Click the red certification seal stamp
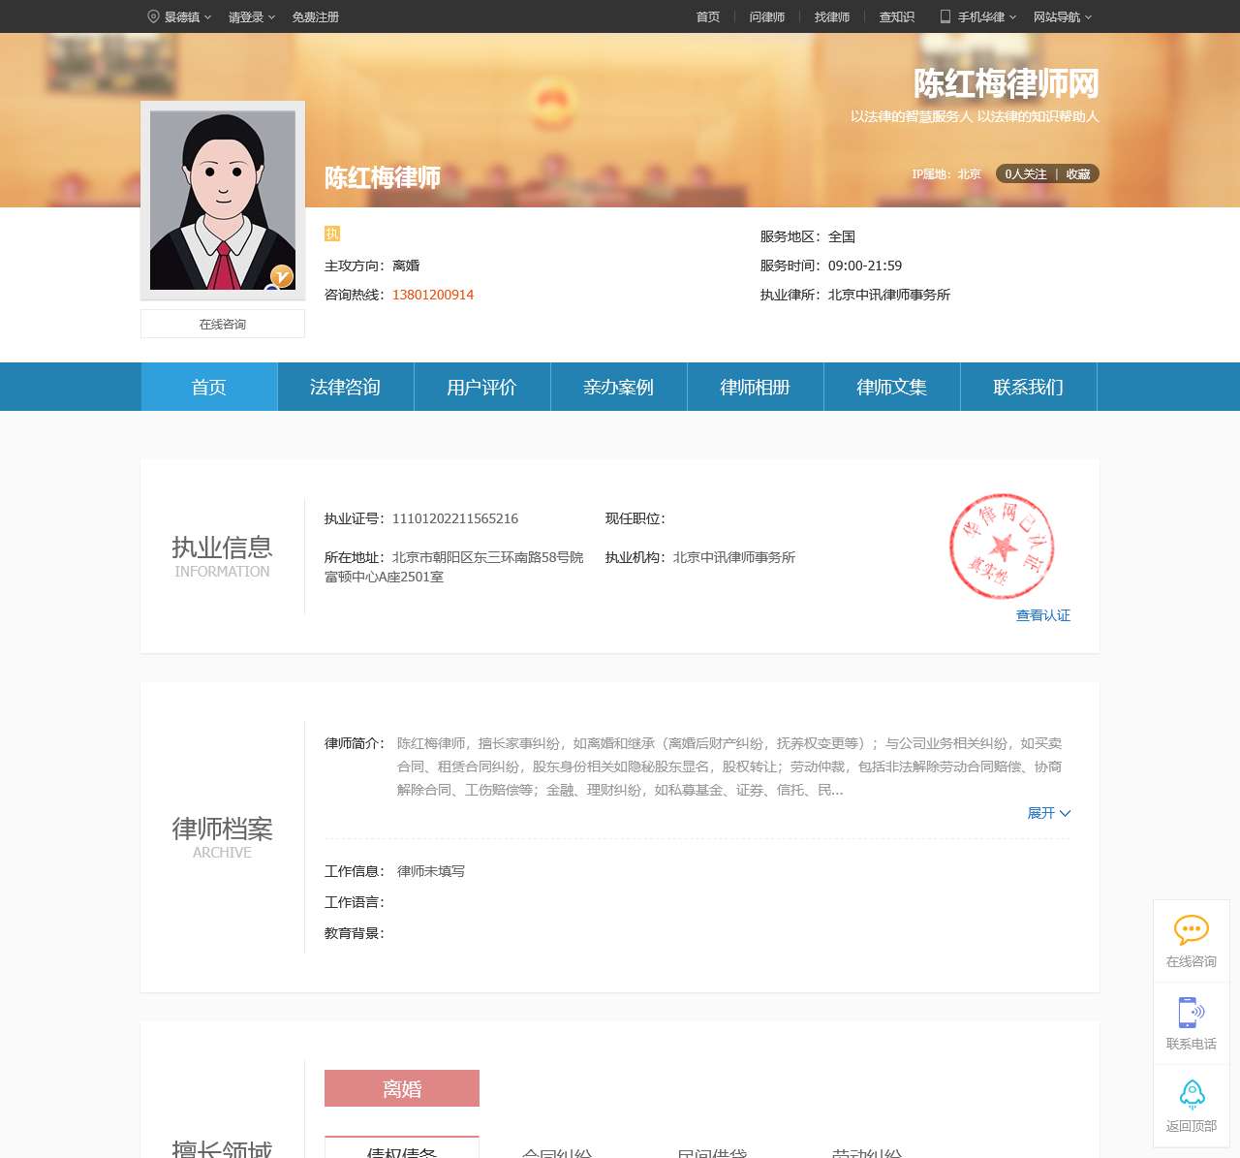This screenshot has height=1158, width=1240. 1001,547
